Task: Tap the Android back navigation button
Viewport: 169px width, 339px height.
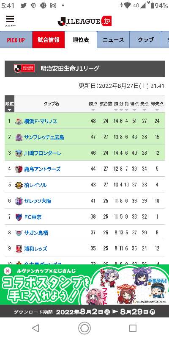Action: 35,328
